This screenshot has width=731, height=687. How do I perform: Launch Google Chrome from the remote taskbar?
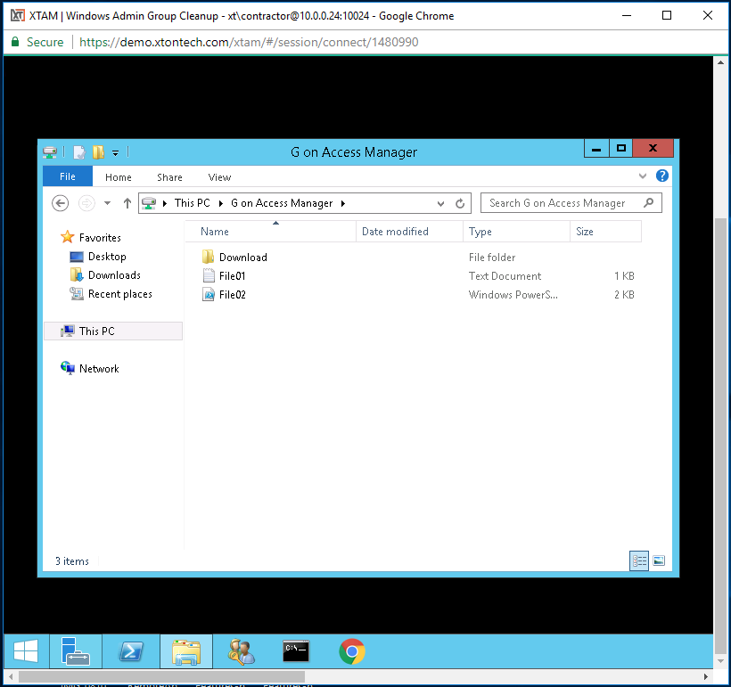click(352, 652)
